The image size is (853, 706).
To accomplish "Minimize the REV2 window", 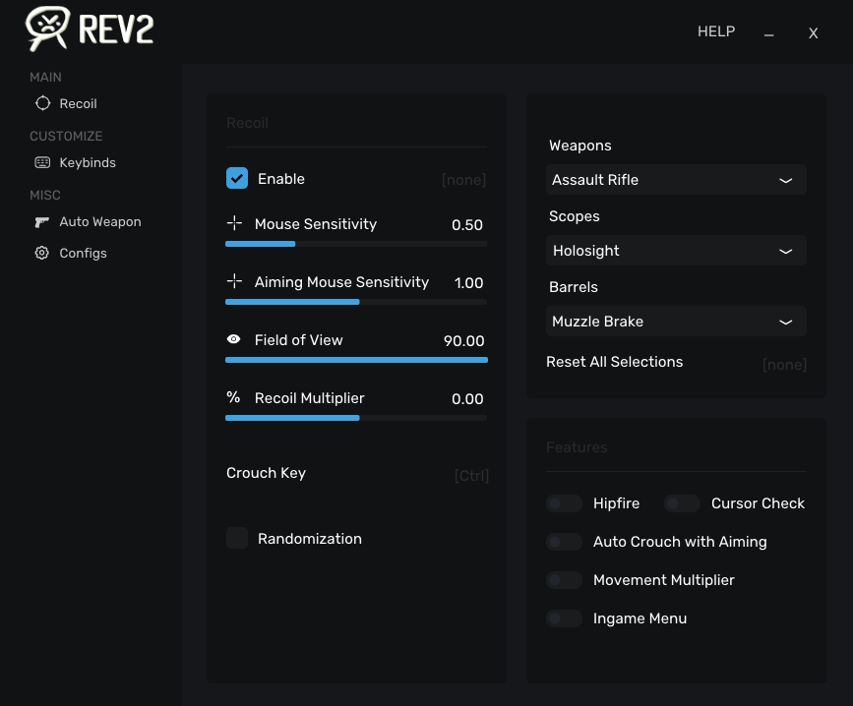I will 768,33.
